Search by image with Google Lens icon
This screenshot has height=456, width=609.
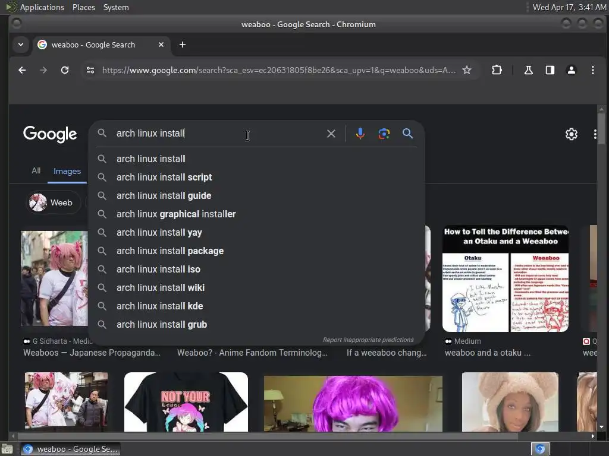(x=384, y=134)
